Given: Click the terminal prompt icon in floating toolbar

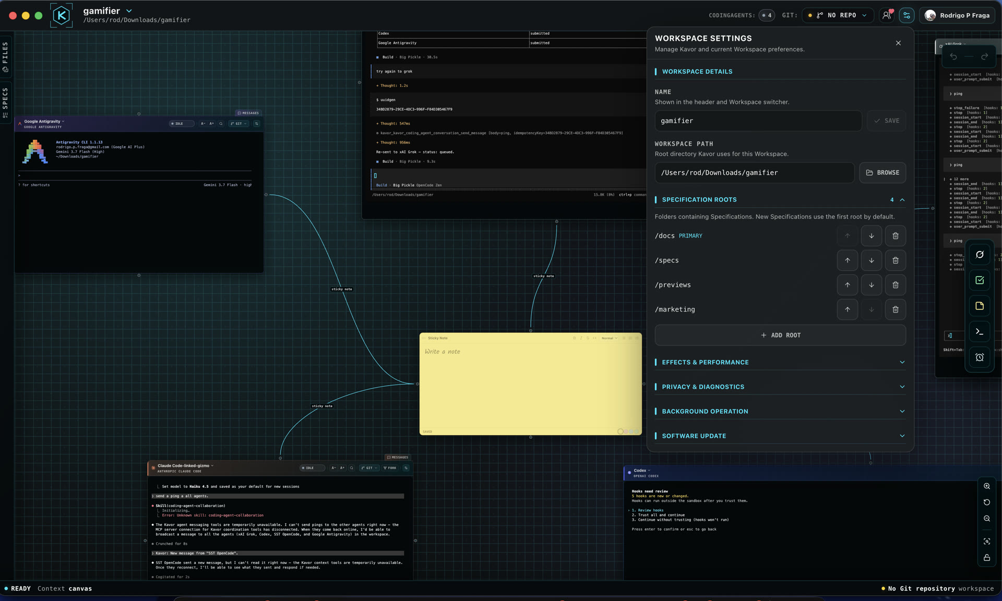Looking at the screenshot, I should [980, 332].
